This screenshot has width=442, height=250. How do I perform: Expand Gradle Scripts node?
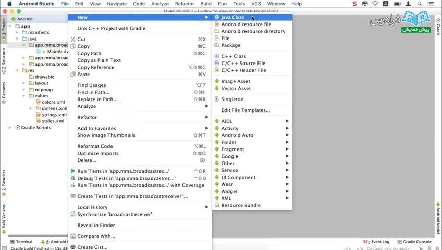click(10, 128)
